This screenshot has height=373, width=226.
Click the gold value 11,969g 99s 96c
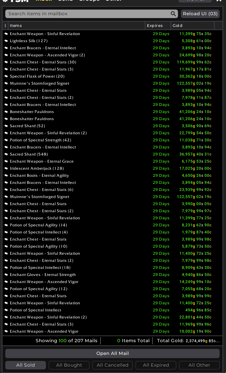click(x=195, y=324)
